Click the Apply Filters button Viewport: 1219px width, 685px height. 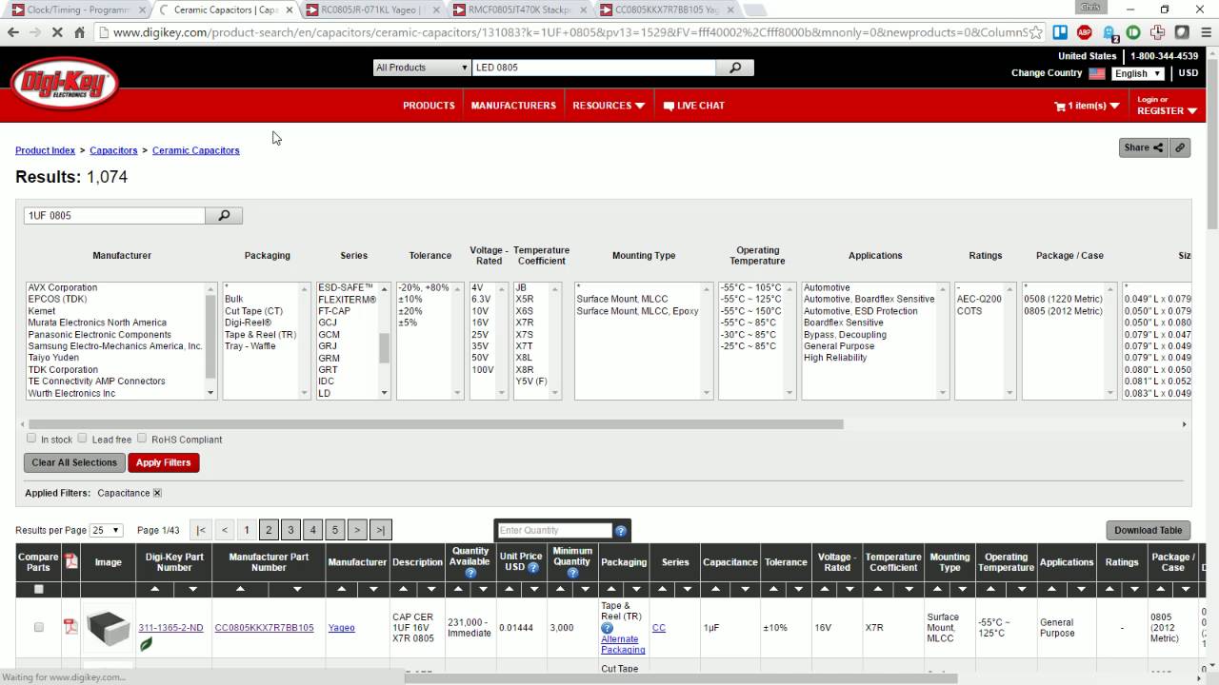(x=163, y=462)
